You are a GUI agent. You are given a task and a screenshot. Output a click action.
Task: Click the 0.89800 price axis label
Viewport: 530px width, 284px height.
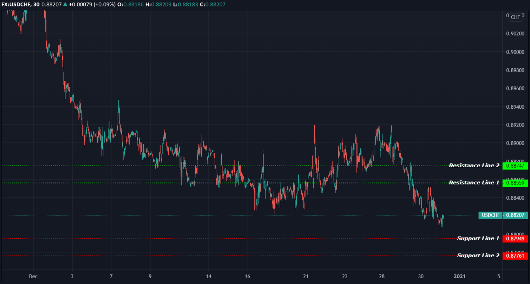click(x=515, y=70)
